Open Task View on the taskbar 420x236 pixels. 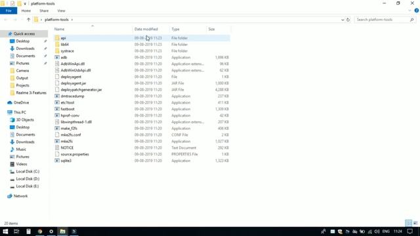(16, 231)
